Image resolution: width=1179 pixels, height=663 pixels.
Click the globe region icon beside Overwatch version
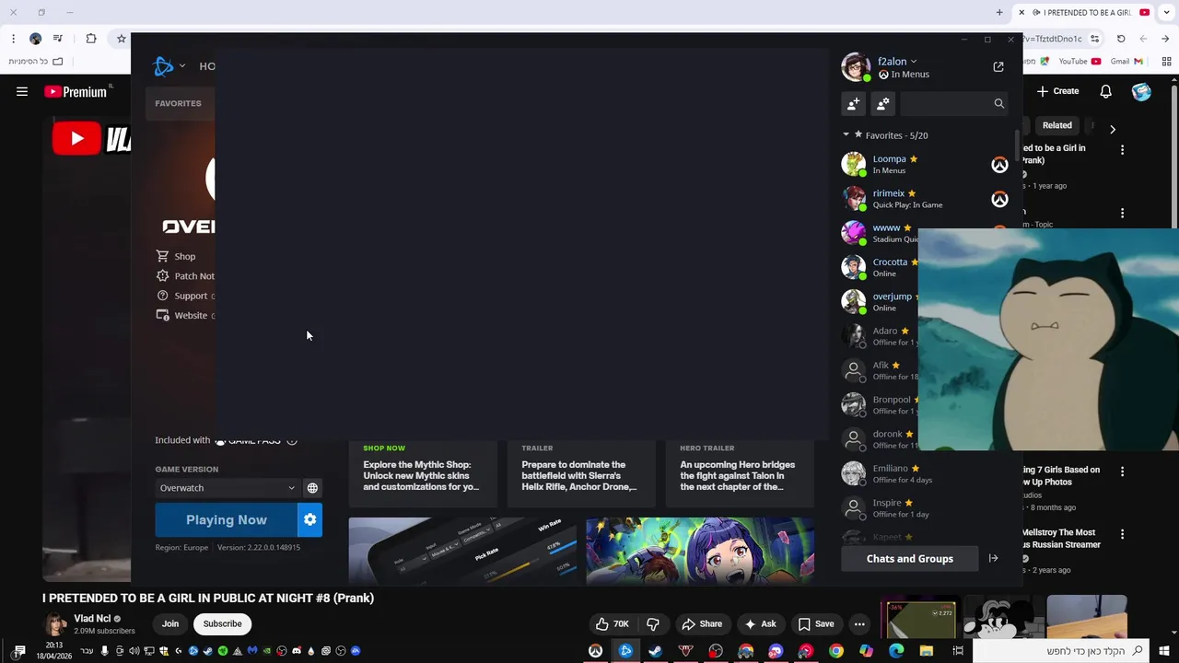(312, 488)
